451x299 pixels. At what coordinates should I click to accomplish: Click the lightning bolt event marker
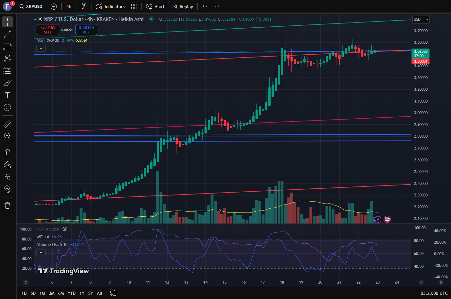(378, 220)
